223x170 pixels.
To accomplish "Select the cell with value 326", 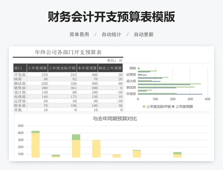I will pyautogui.click(x=62, y=83).
